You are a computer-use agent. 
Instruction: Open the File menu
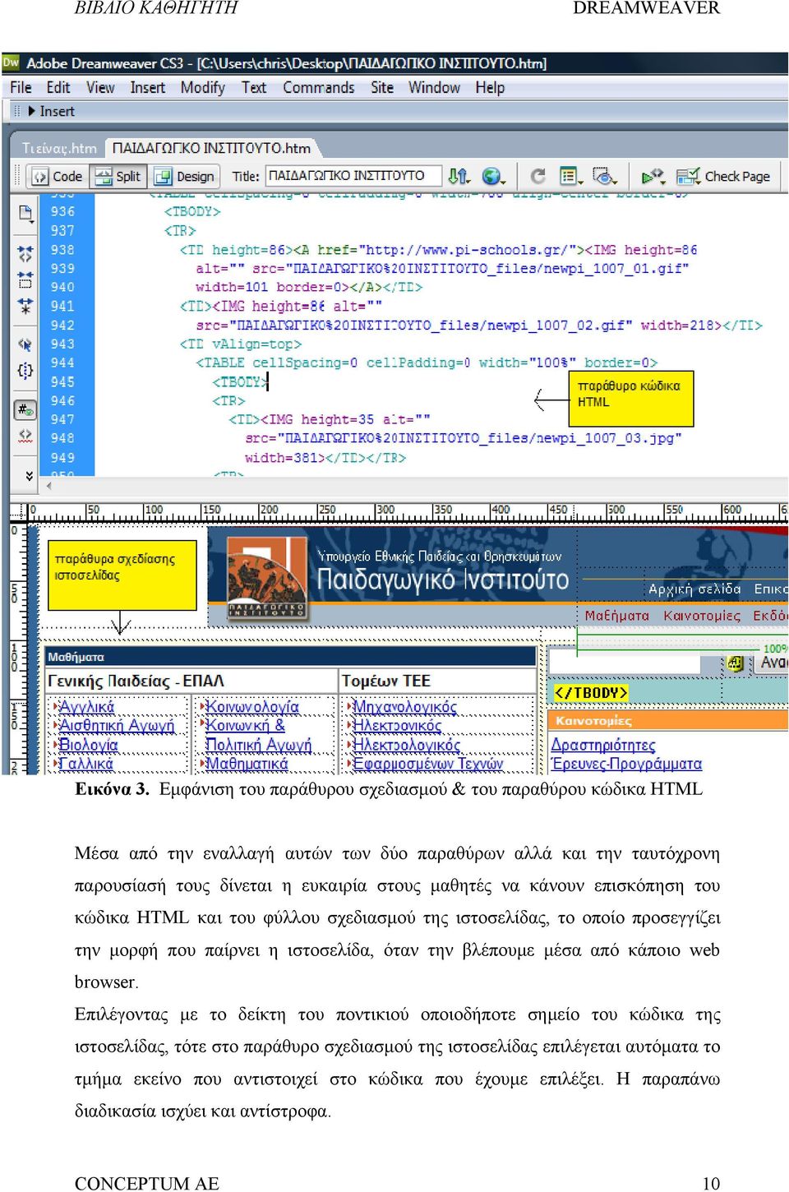click(x=21, y=87)
